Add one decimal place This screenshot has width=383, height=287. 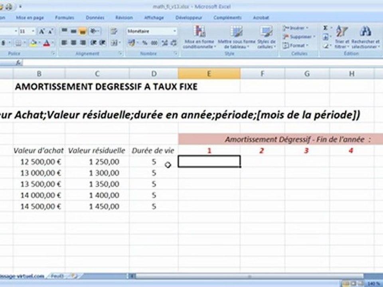pyautogui.click(x=165, y=43)
